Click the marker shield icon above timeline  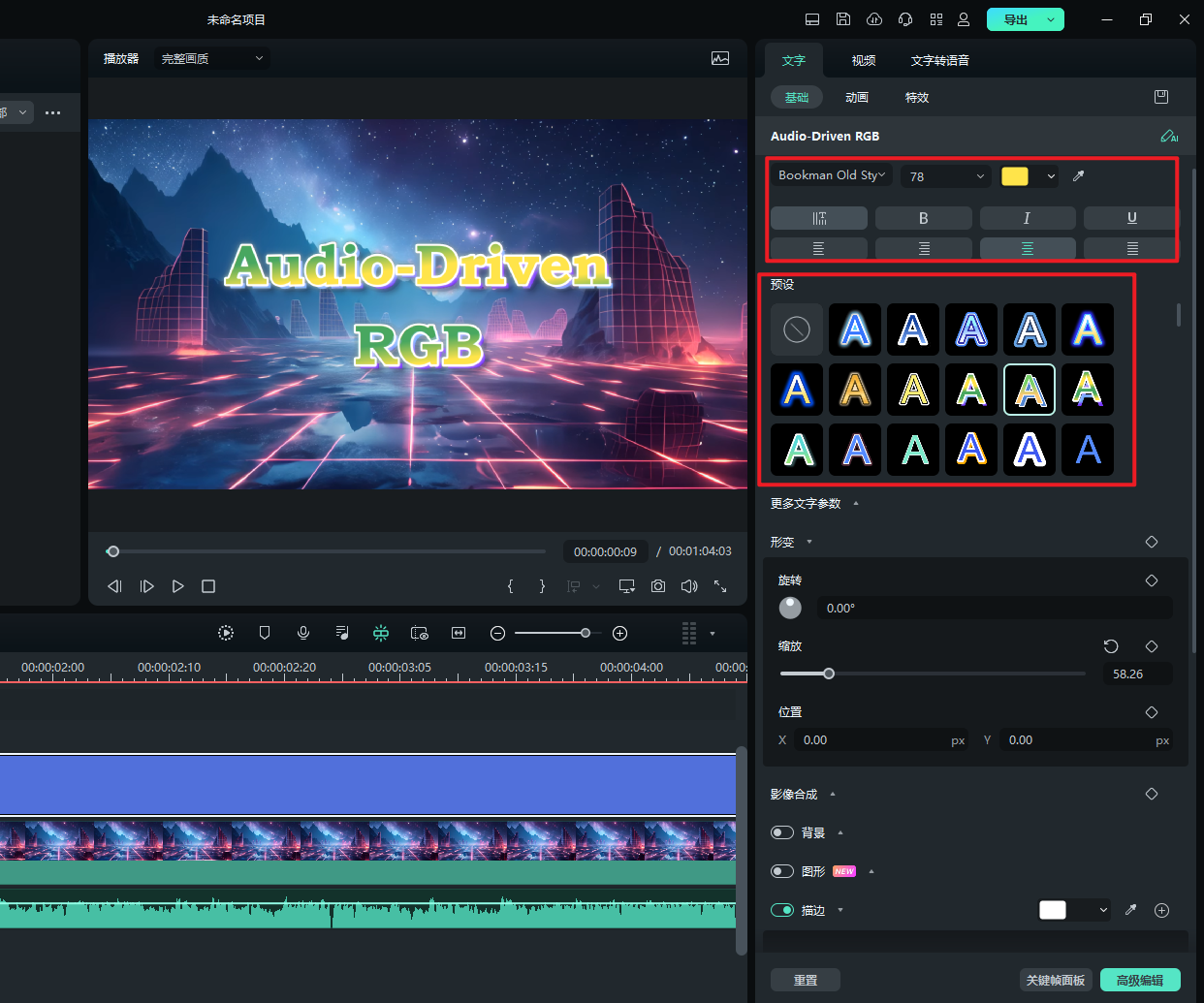coord(265,633)
